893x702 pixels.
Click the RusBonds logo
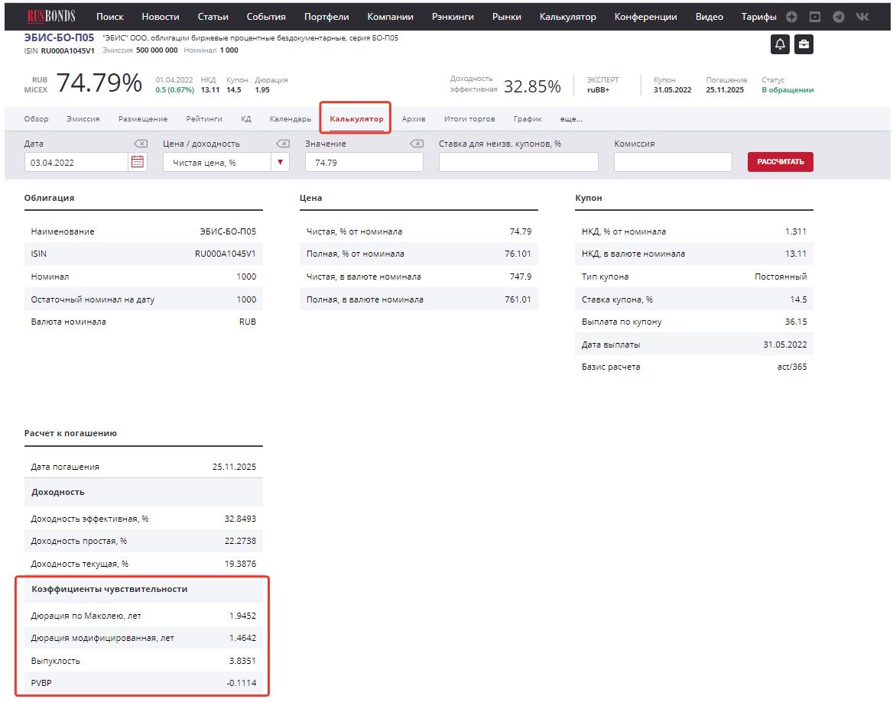pyautogui.click(x=50, y=16)
